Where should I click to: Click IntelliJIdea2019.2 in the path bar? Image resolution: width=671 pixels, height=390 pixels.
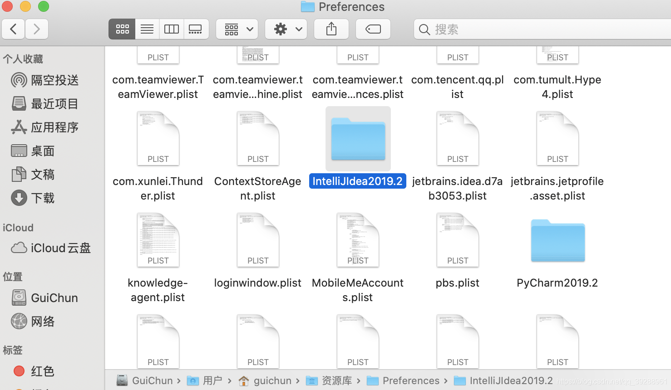click(503, 380)
